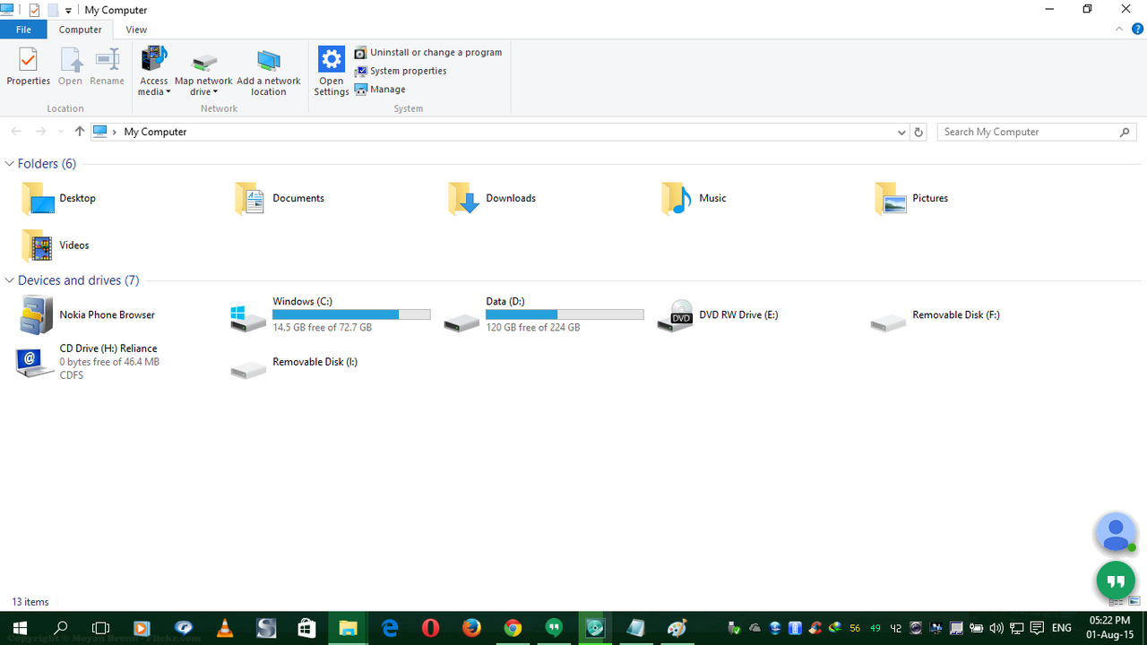Open Firefox from taskbar
Image resolution: width=1147 pixels, height=645 pixels.
[472, 628]
